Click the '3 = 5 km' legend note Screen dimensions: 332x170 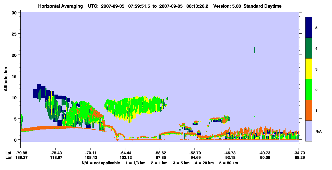181,163
